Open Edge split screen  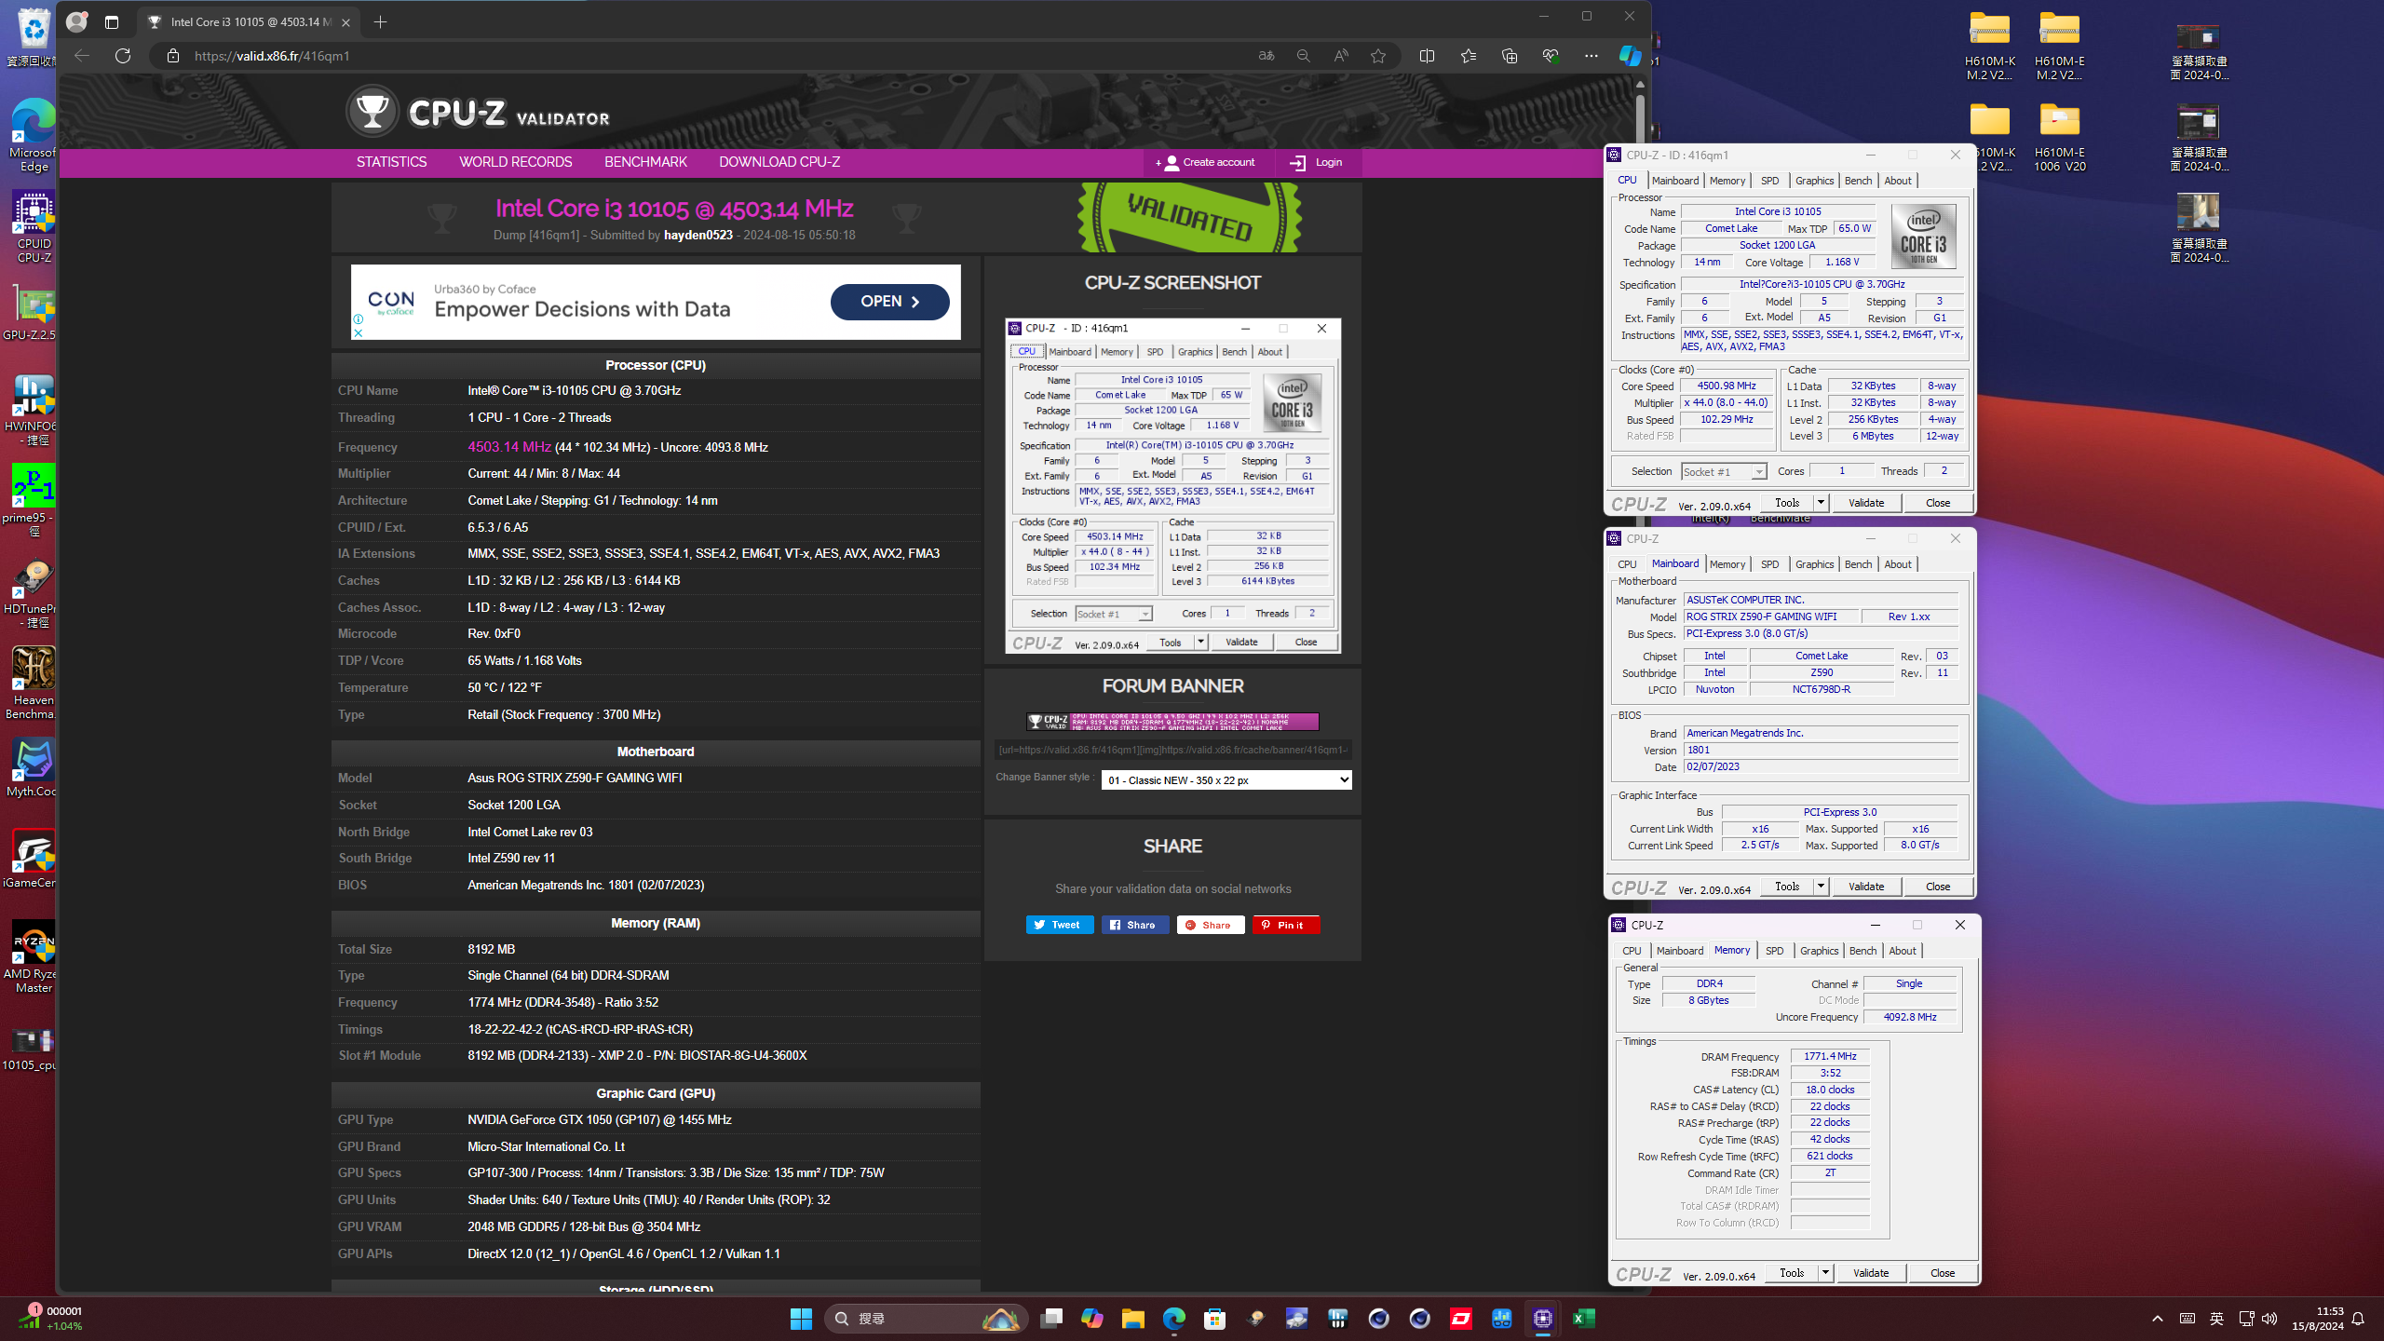pyautogui.click(x=1427, y=56)
